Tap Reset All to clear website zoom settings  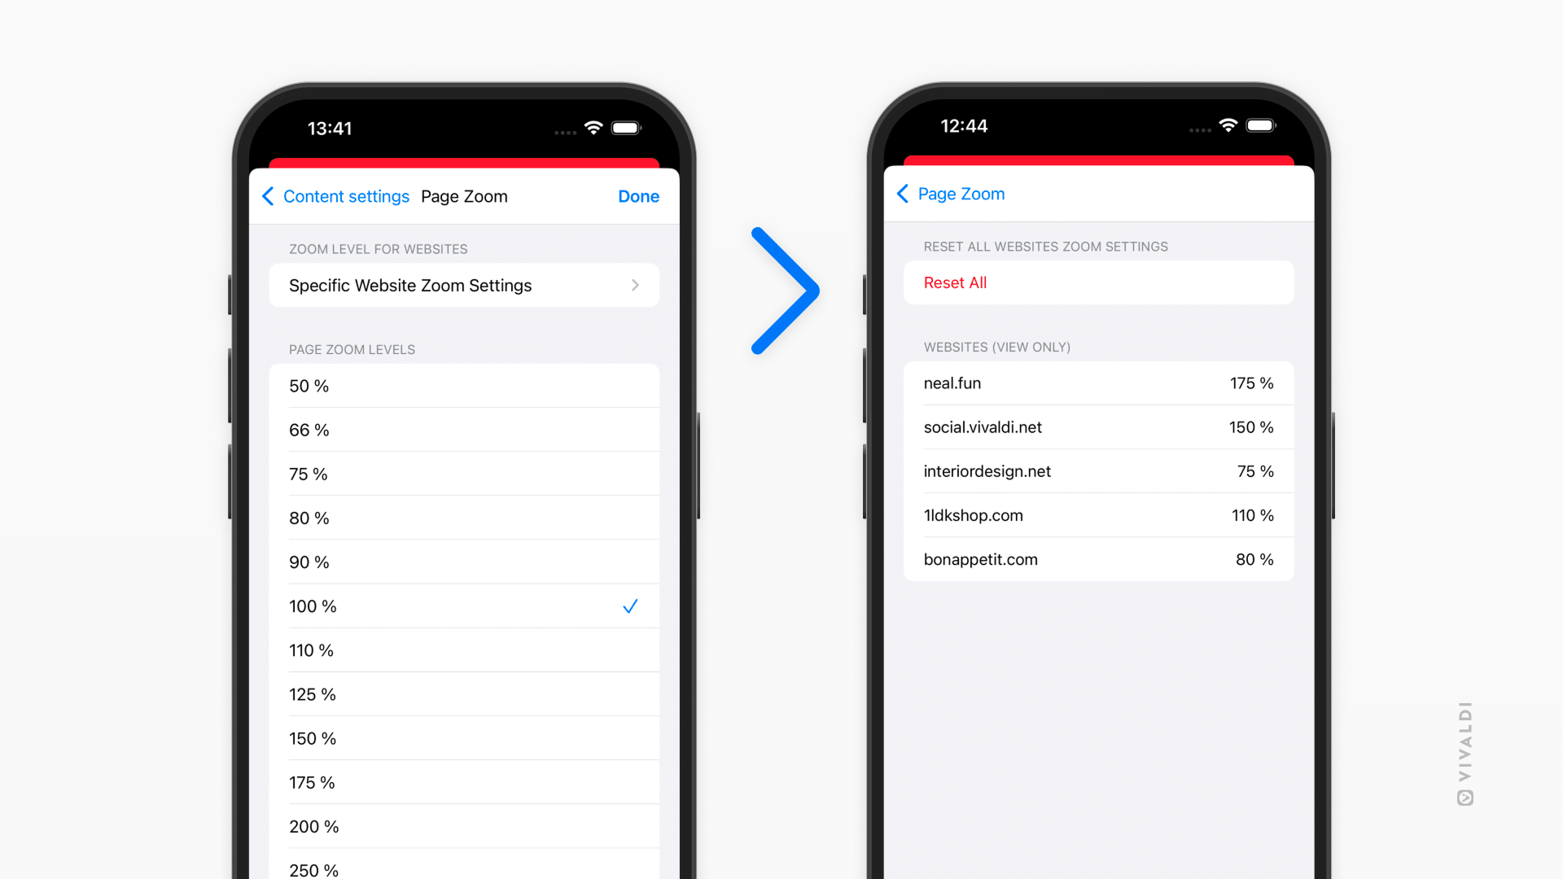pyautogui.click(x=954, y=282)
